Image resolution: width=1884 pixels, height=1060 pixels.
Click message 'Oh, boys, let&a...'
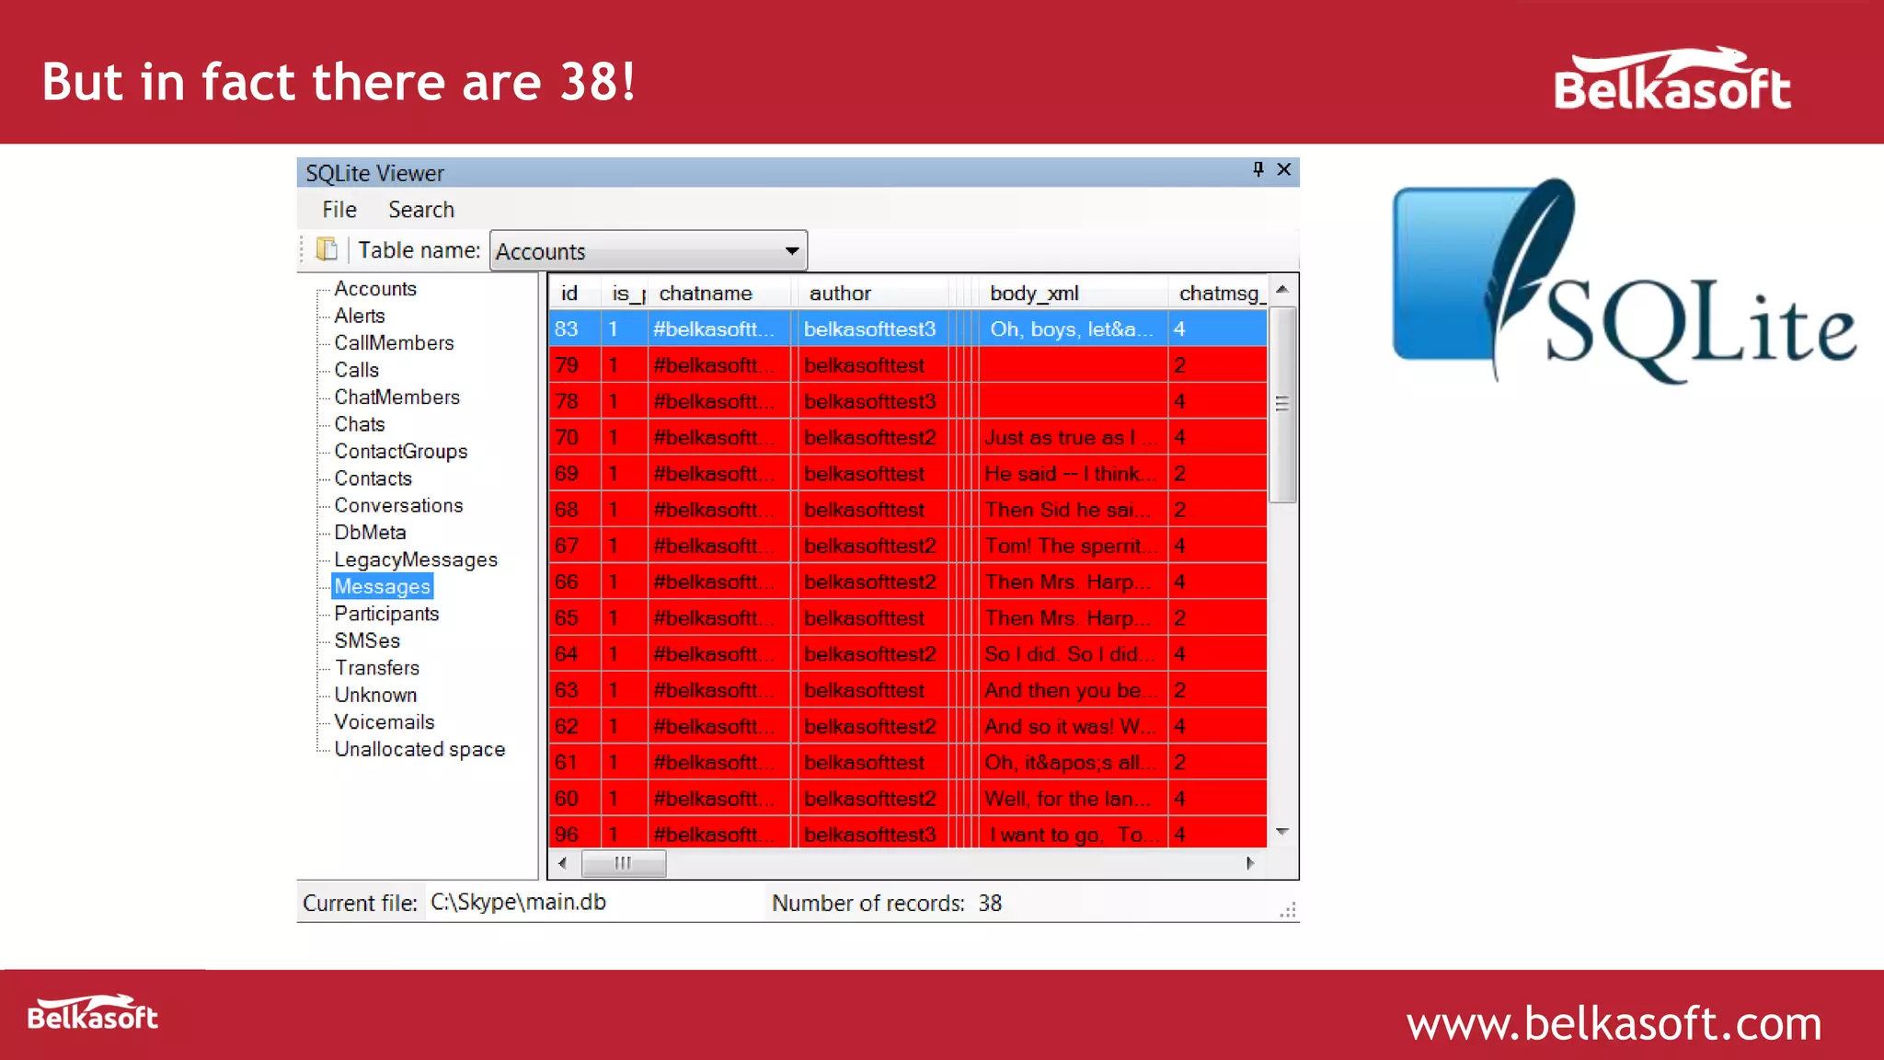tap(1072, 329)
